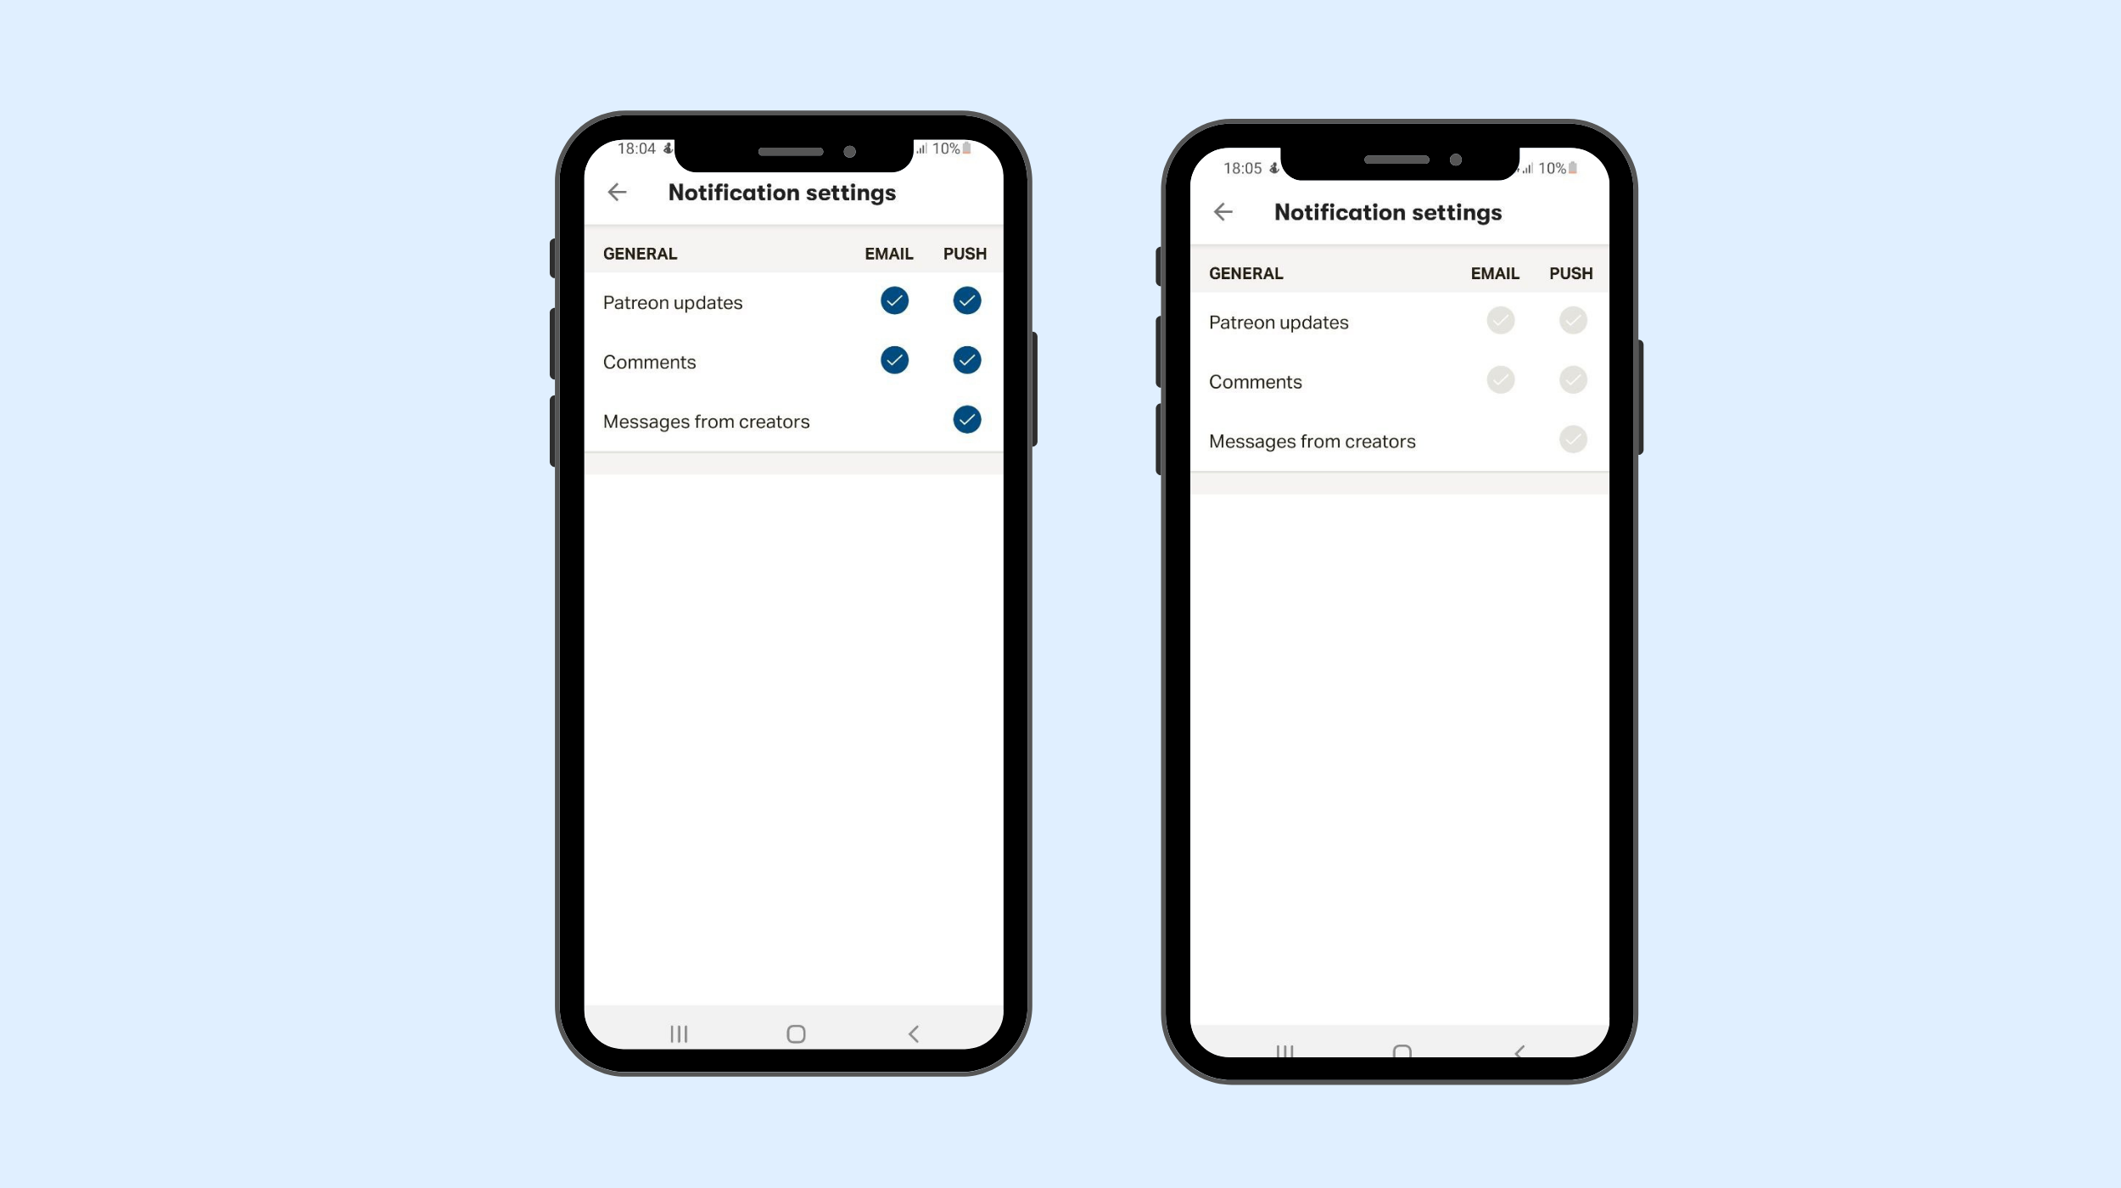Enable Email notification for Patreon updates (right phone)
Viewport: 2121px width, 1188px height.
1499,319
